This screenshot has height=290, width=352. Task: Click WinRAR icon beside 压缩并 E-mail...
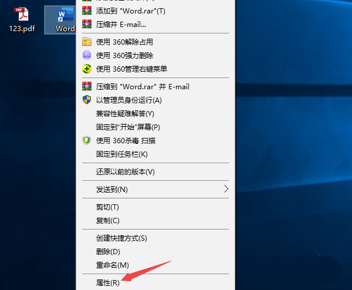(87, 24)
